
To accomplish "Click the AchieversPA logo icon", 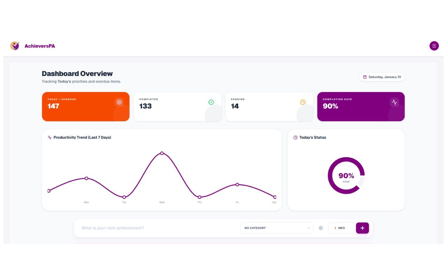I will coord(15,46).
